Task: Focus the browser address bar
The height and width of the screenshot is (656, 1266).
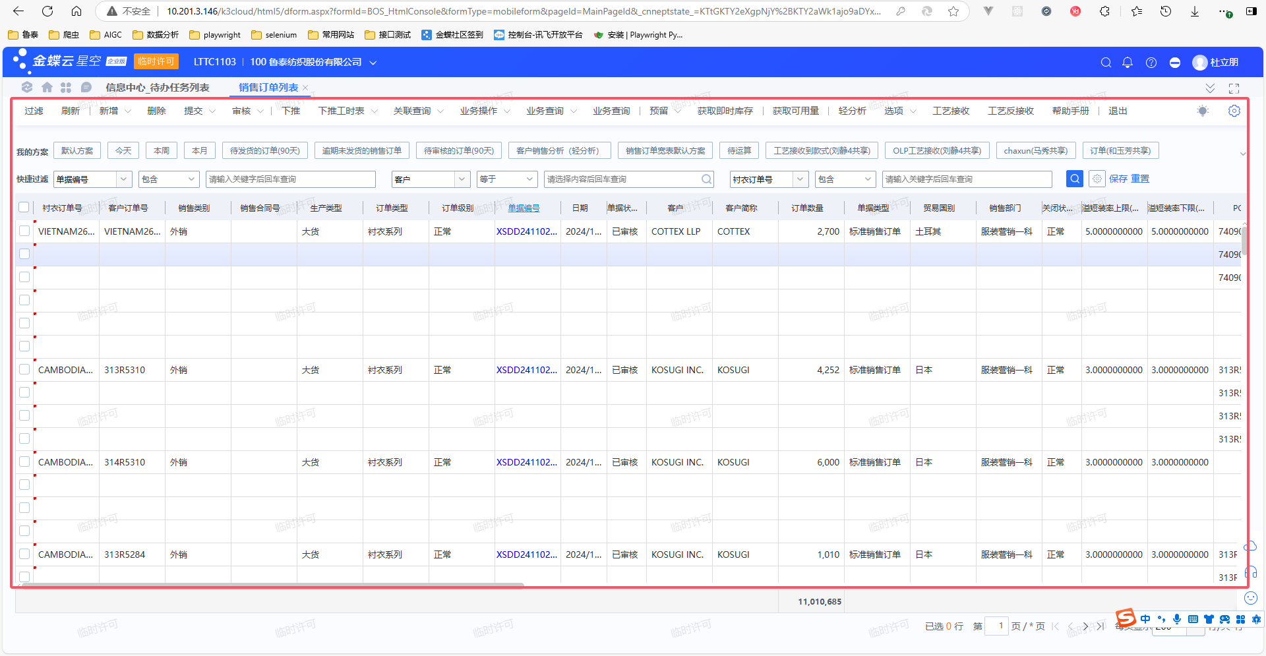Action: click(x=524, y=11)
